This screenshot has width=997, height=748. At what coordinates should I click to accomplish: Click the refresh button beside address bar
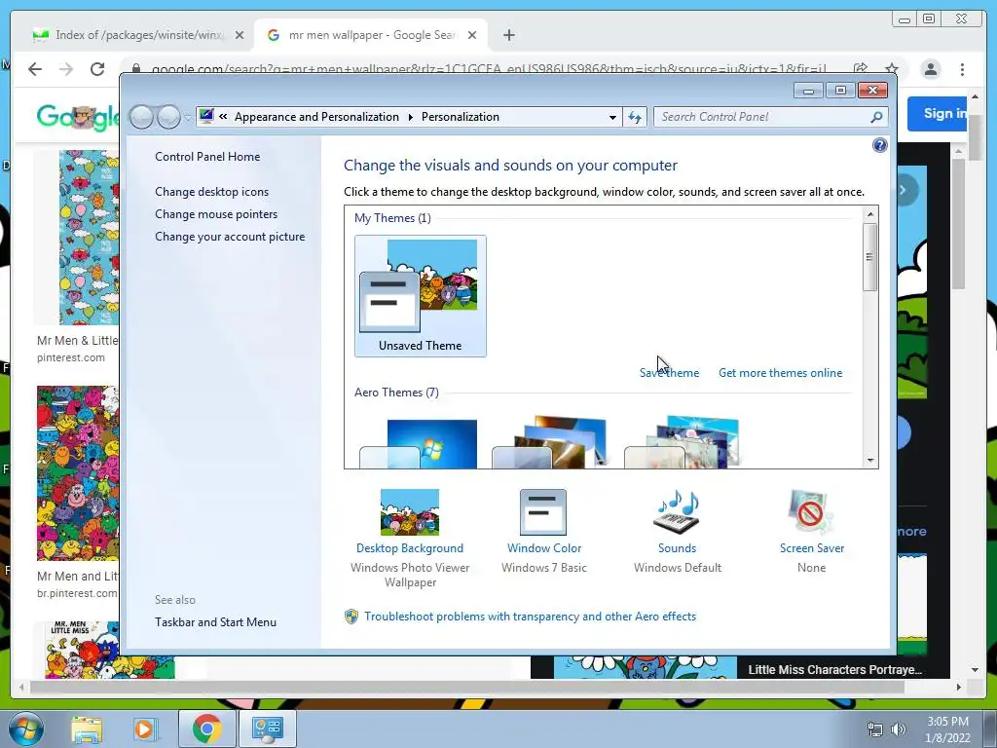coord(635,117)
